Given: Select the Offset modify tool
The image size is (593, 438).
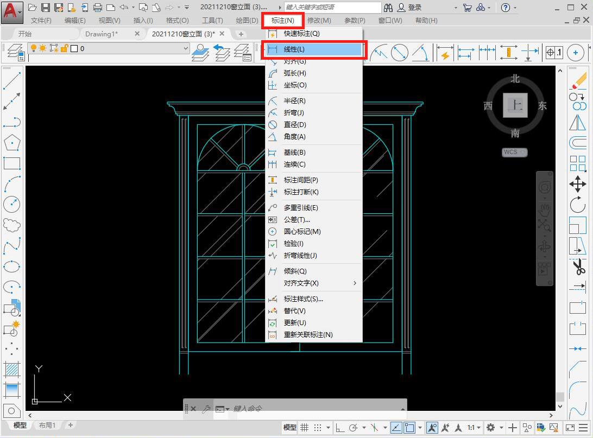Looking at the screenshot, I should tap(578, 143).
